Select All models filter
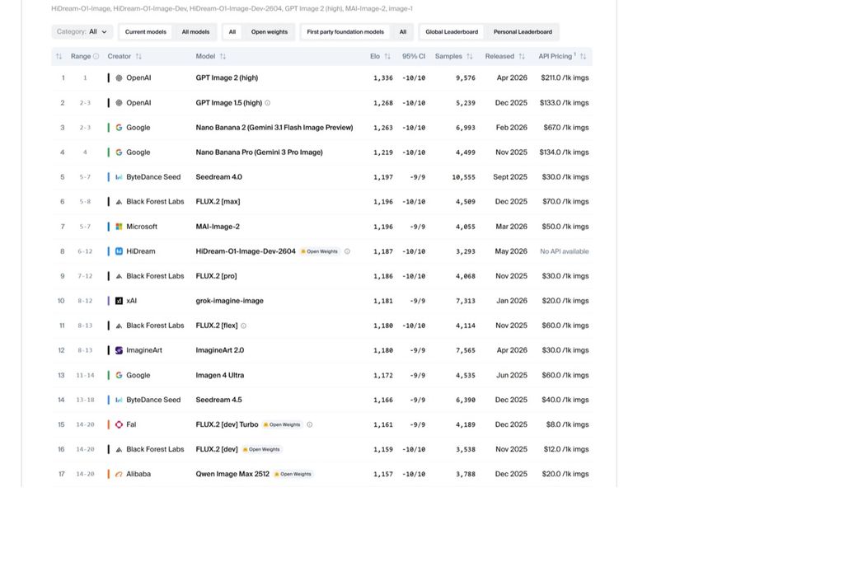The width and height of the screenshot is (844, 567). [195, 32]
